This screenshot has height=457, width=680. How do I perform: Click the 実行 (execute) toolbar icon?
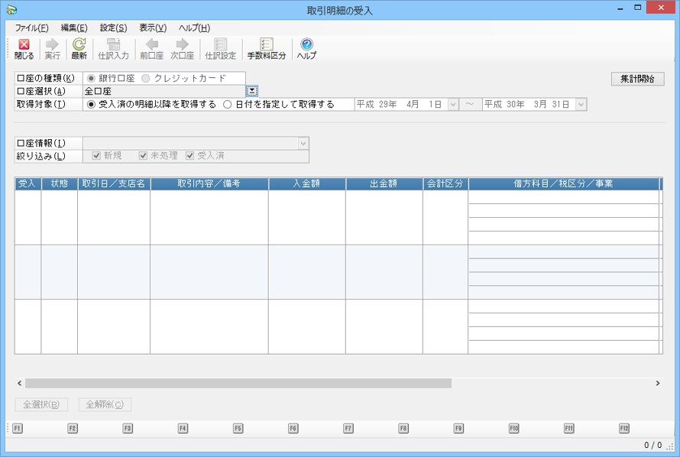[x=52, y=49]
